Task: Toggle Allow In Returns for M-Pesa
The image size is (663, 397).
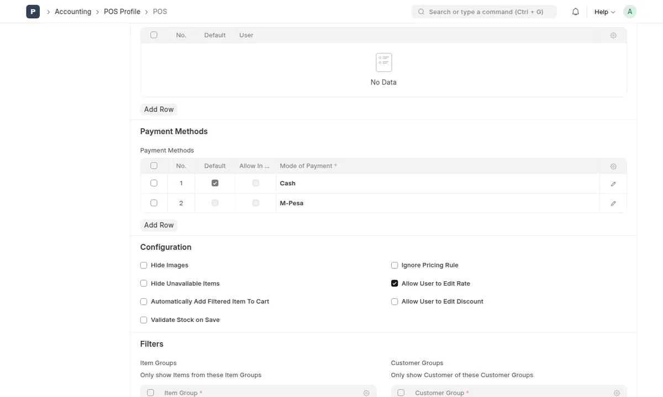Action: click(x=256, y=203)
